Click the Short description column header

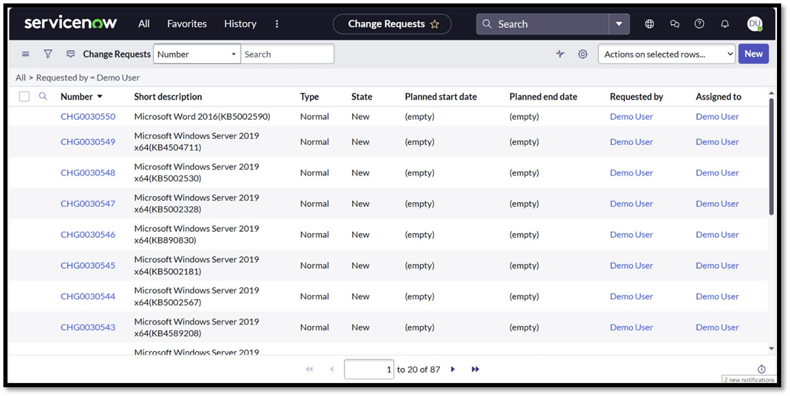click(168, 97)
